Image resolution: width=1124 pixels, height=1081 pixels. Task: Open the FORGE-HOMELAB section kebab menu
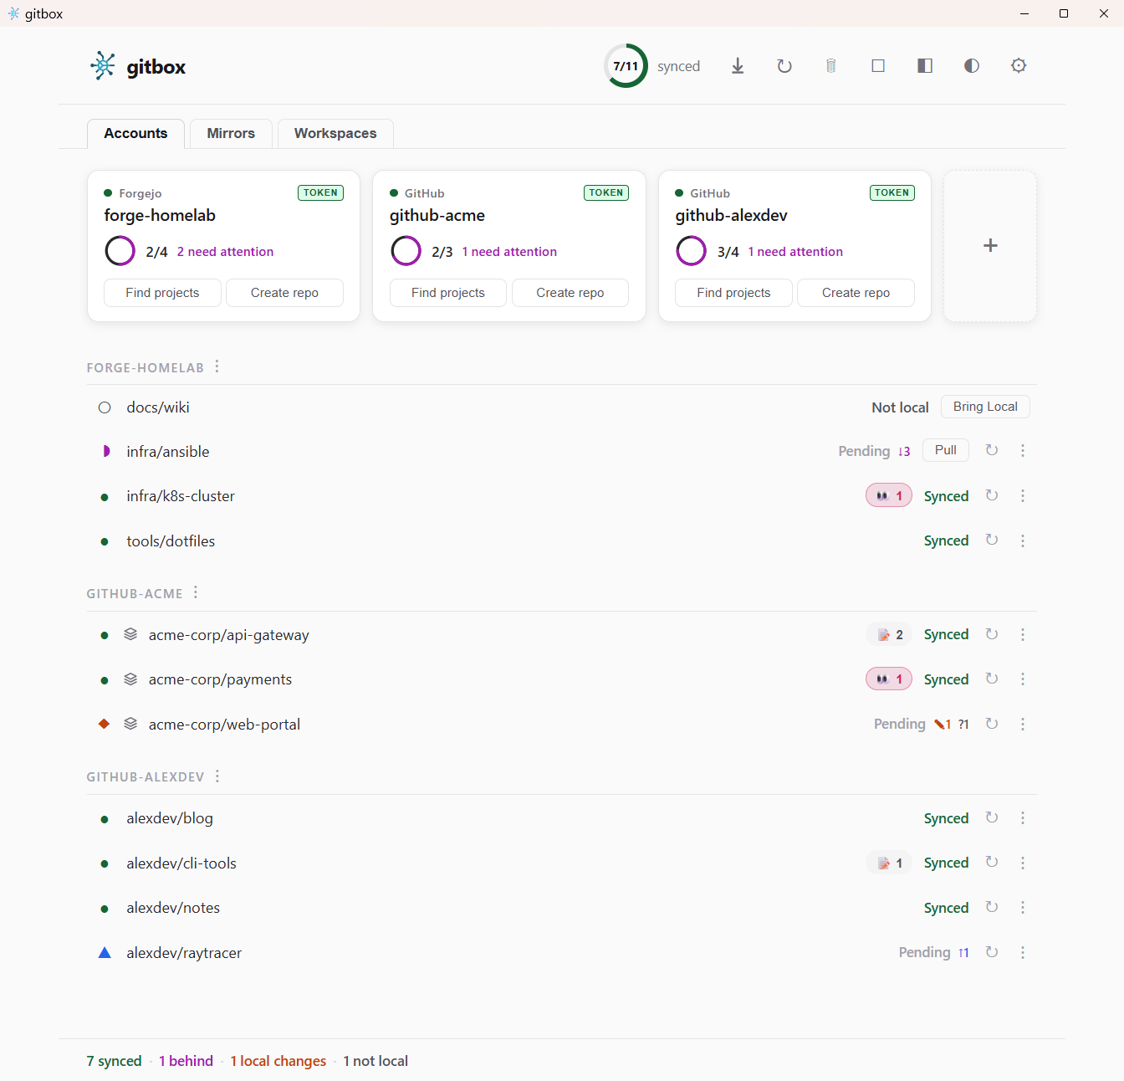pyautogui.click(x=217, y=366)
